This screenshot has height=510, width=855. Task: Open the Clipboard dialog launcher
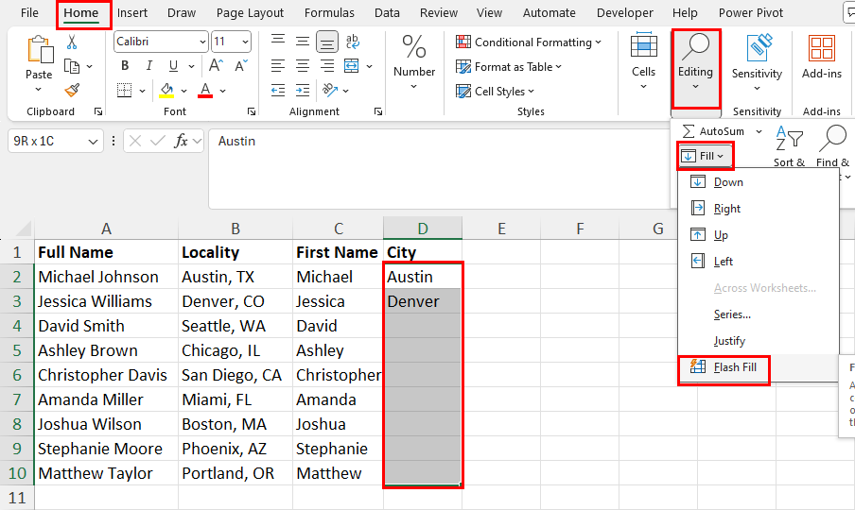[x=98, y=111]
